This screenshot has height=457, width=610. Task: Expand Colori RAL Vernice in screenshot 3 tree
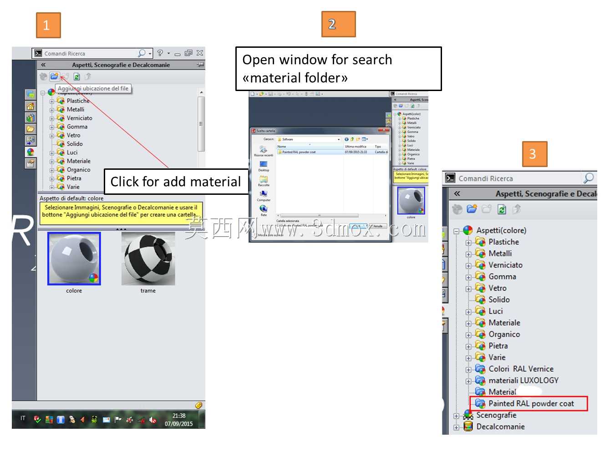(468, 370)
